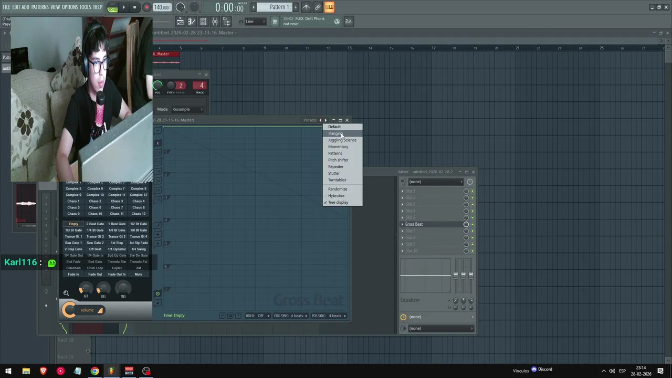Screen dimensions: 672x378
Task: Click the Gross Beat X snap button
Action: click(x=157, y=143)
